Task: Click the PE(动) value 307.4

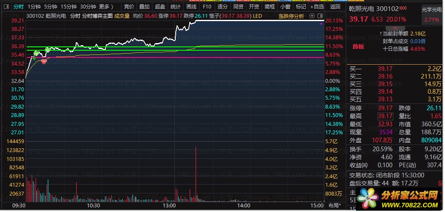Action: point(434,165)
